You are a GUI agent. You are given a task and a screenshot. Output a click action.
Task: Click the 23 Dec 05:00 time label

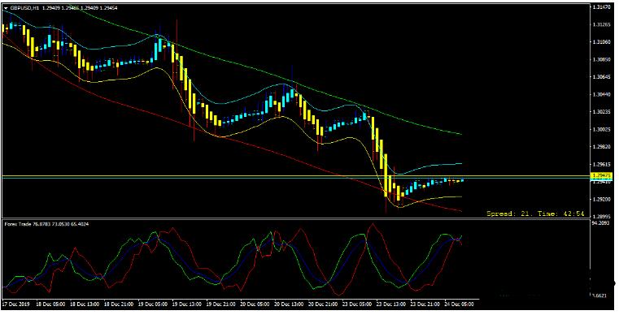[357, 304]
